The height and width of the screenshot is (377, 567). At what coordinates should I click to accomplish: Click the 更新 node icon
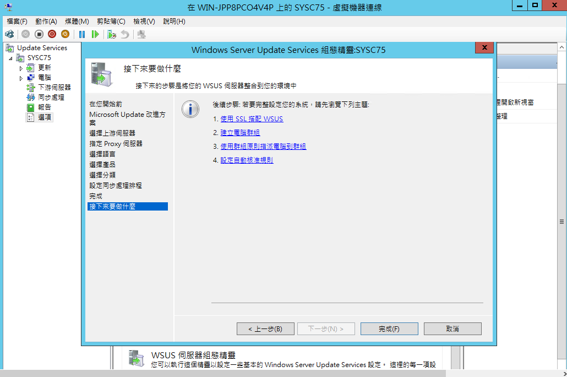pyautogui.click(x=31, y=68)
